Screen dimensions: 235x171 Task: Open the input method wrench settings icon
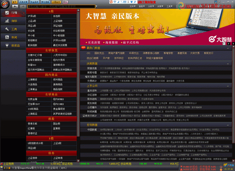pos(135,2)
